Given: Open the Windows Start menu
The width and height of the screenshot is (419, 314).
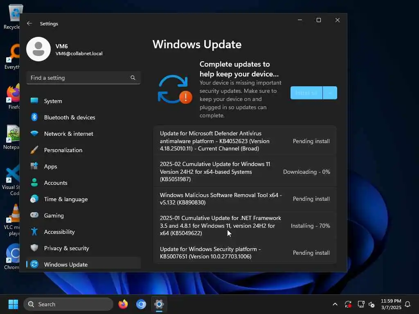Looking at the screenshot, I should (x=13, y=304).
